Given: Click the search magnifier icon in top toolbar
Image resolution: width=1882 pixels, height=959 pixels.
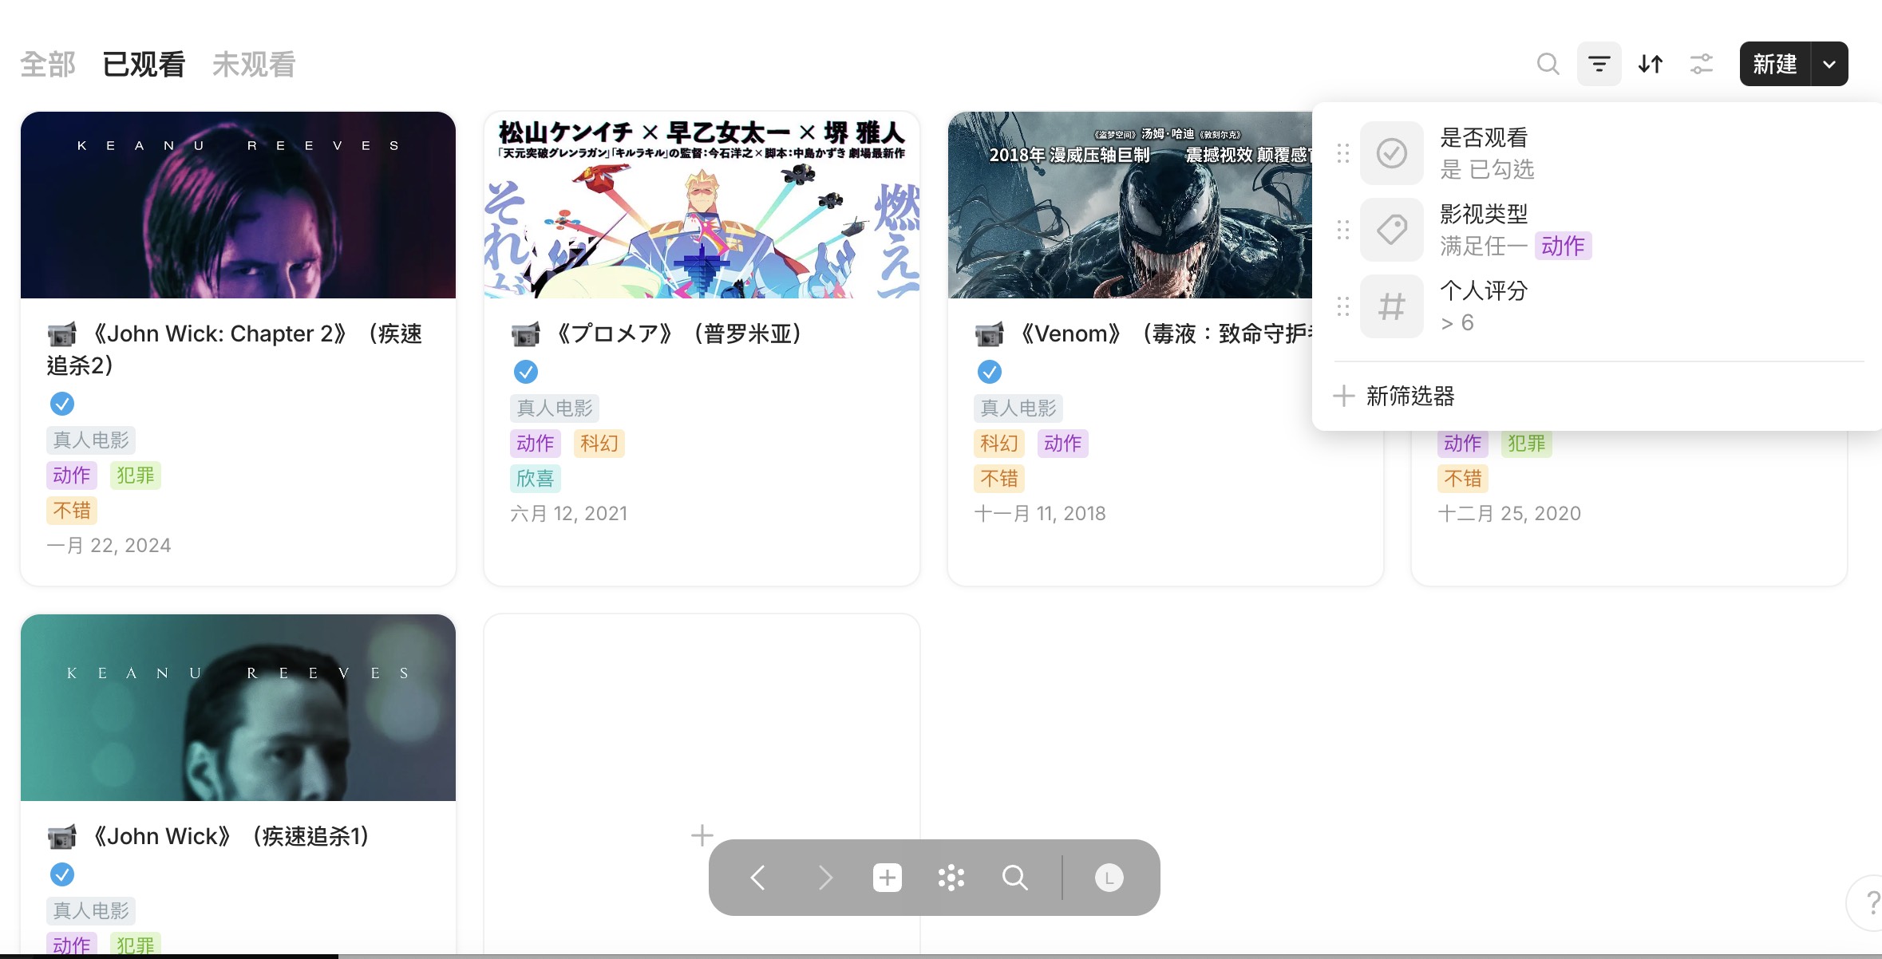Looking at the screenshot, I should pos(1548,64).
